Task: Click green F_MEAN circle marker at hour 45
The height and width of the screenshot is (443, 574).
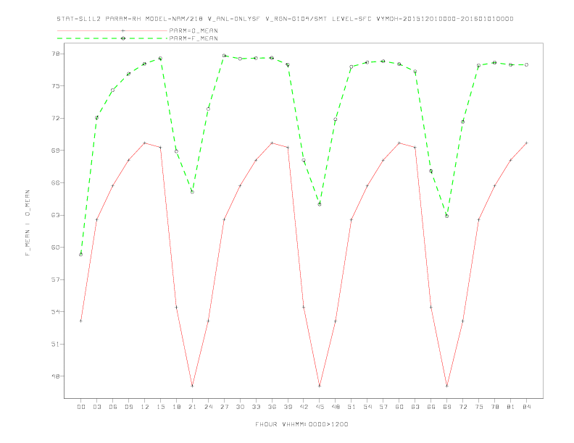Action: [320, 204]
